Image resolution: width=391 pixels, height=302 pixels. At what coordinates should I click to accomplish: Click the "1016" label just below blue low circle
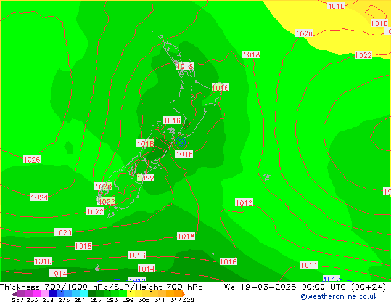tap(184, 154)
